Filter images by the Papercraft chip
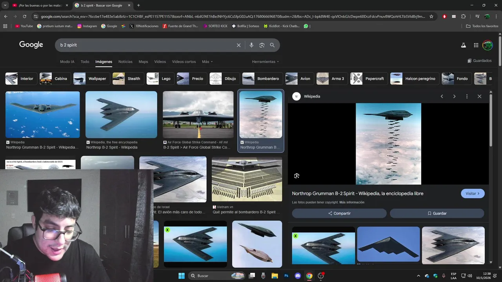Viewport: 502px width, 282px height. pos(369,79)
